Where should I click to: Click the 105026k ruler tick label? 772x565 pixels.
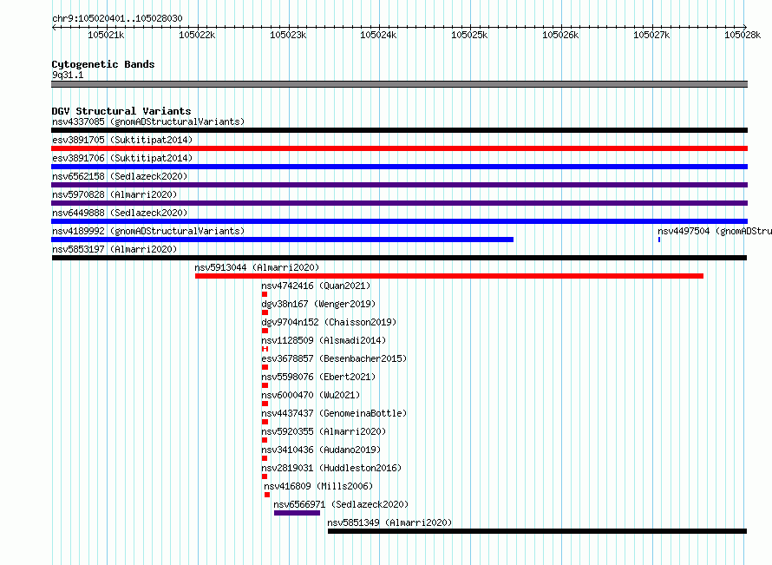[x=560, y=35]
